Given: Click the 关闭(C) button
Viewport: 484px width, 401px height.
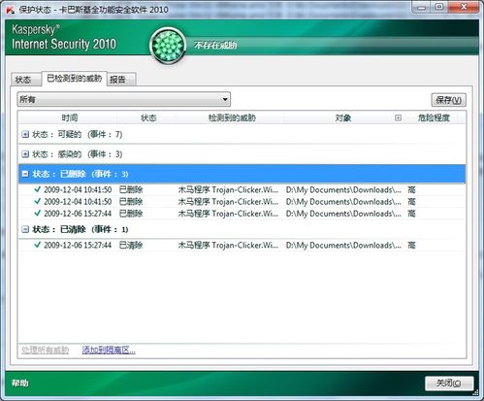Looking at the screenshot, I should pos(449,384).
